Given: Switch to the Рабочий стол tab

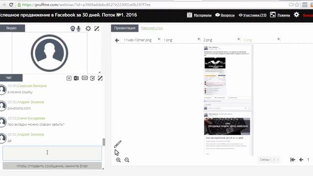Looking at the screenshot, I should (x=152, y=28).
